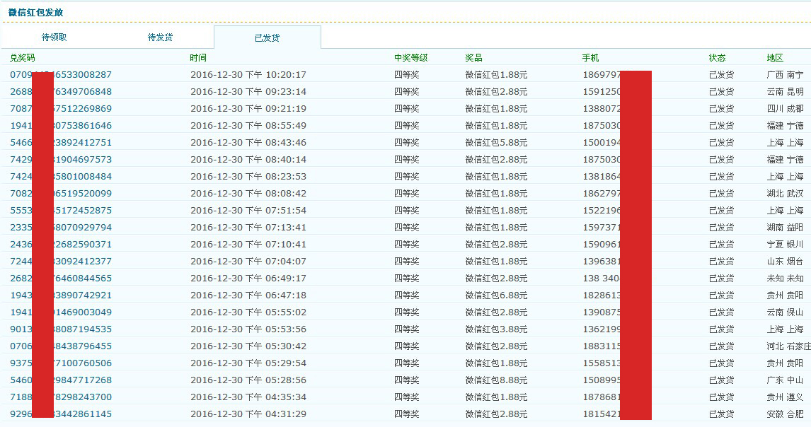Click the 状态 column header
Viewport: 811px width, 427px height.
(x=718, y=58)
